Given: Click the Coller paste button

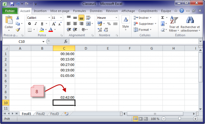Looking at the screenshot, I should 9,23.
